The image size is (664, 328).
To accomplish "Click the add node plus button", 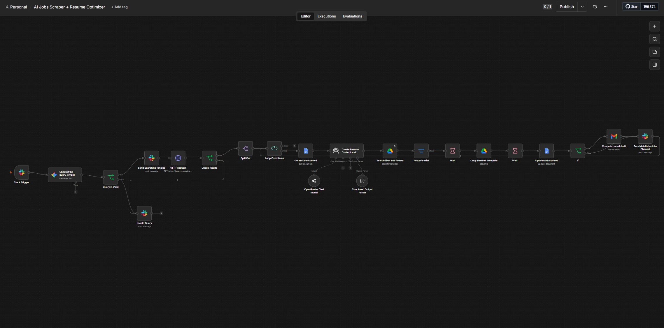I will coord(655,26).
